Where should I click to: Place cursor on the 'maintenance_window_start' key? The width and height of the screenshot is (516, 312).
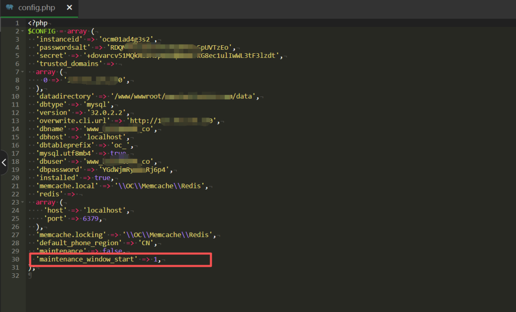(x=87, y=259)
